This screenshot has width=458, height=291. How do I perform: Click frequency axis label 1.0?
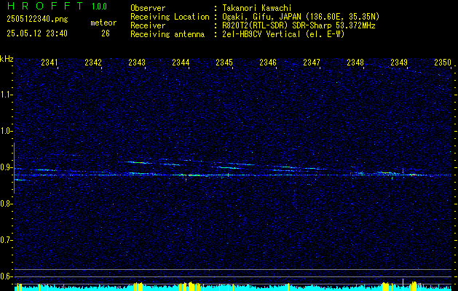[6, 131]
